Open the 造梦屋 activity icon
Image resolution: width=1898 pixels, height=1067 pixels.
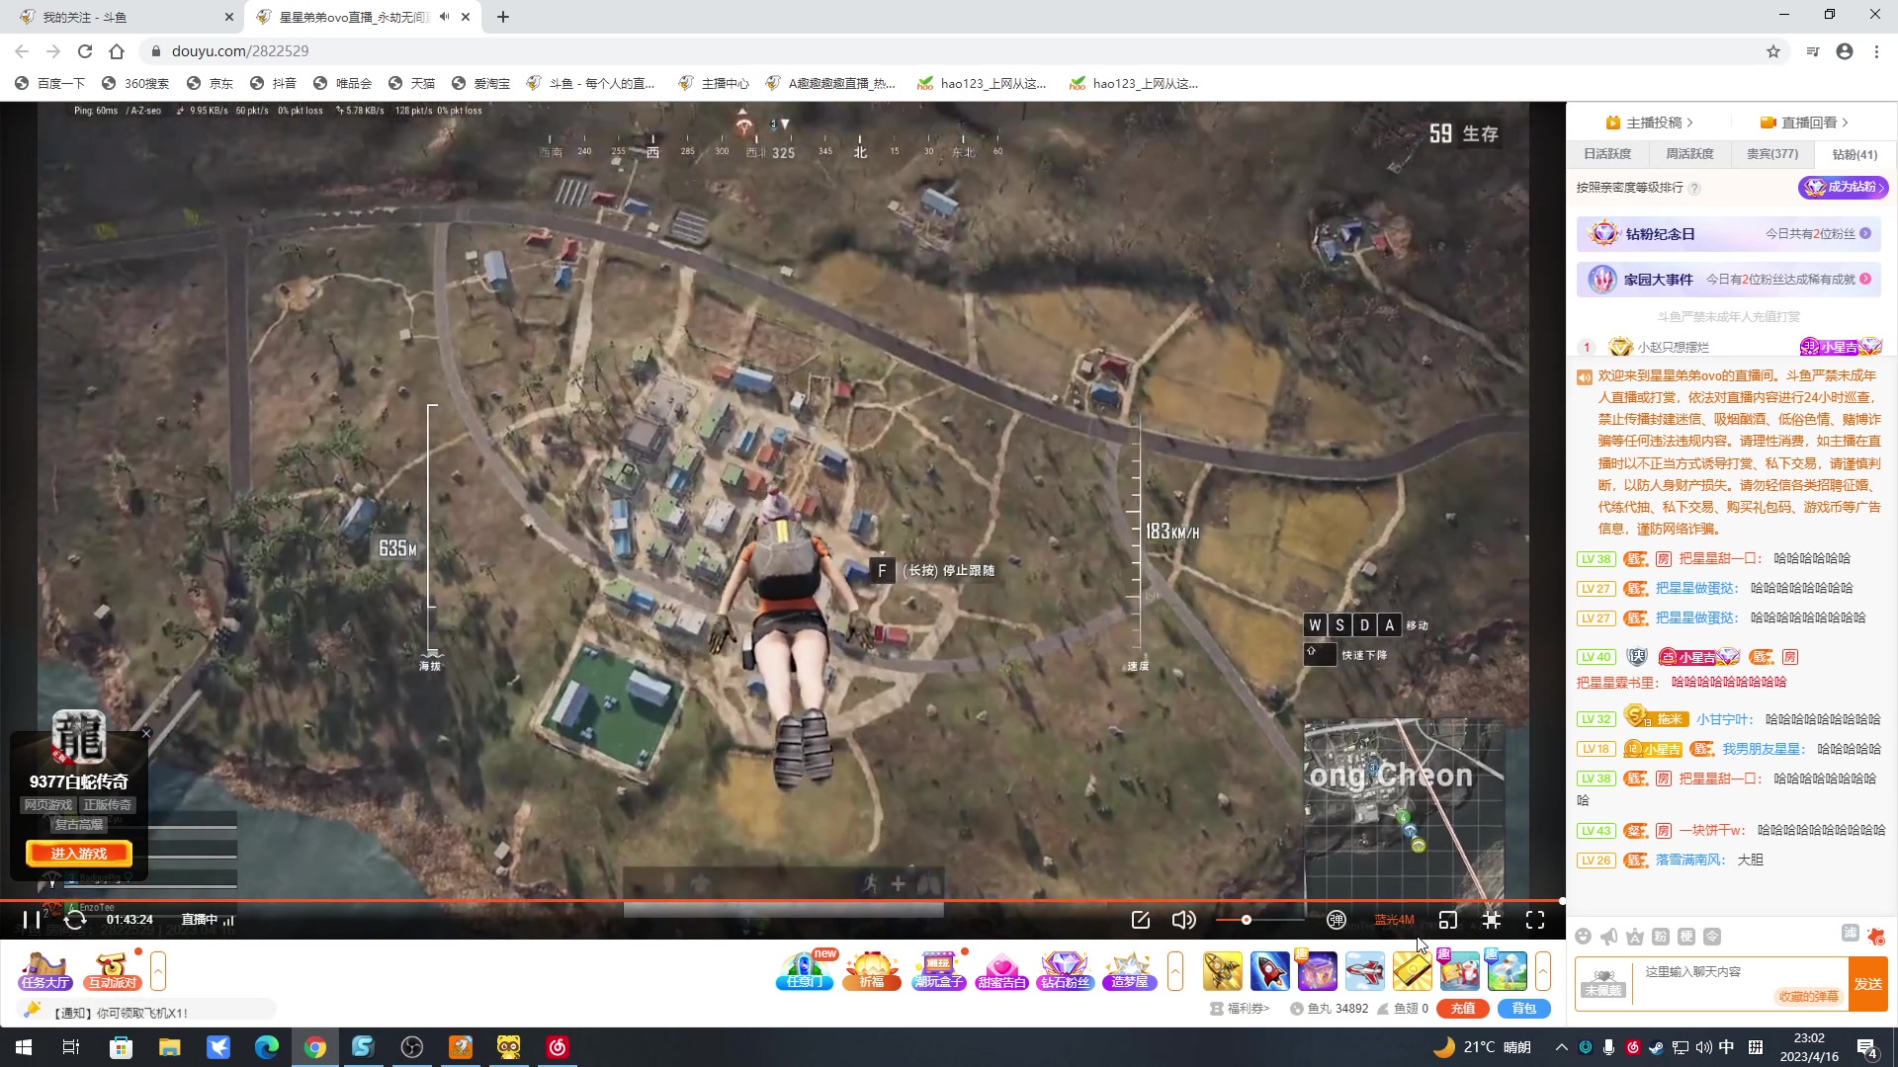(x=1129, y=970)
